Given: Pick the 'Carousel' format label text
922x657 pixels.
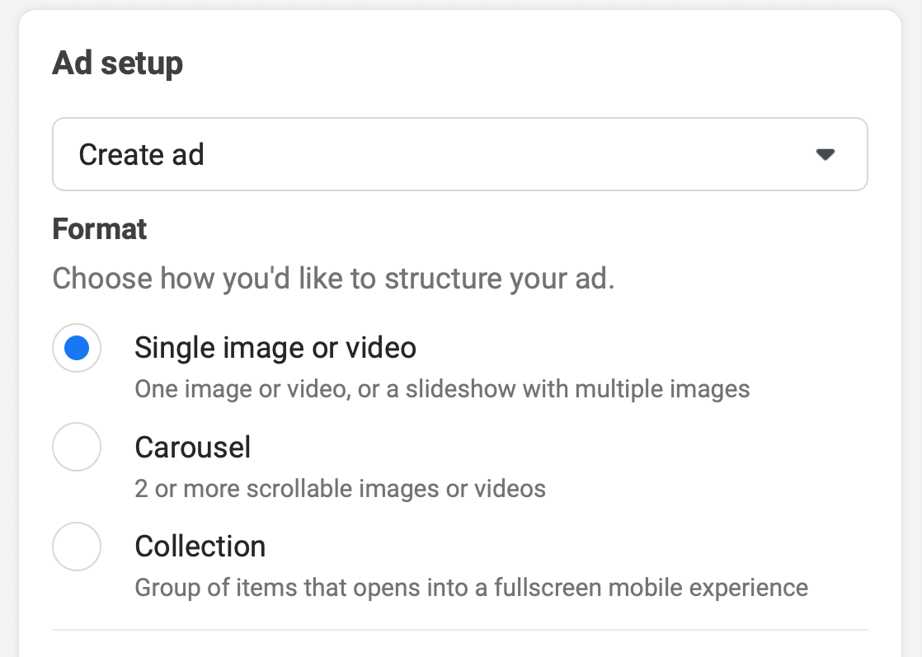Looking at the screenshot, I should (x=193, y=448).
